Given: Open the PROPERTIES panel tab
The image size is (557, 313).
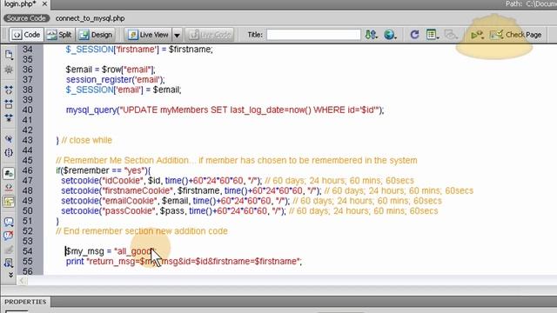Looking at the screenshot, I should (x=25, y=302).
